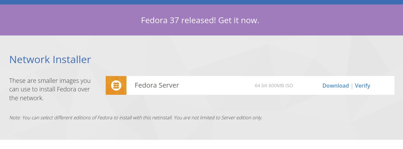Open the Verify link for Fedora Server
The height and width of the screenshot is (149, 403).
click(x=362, y=86)
